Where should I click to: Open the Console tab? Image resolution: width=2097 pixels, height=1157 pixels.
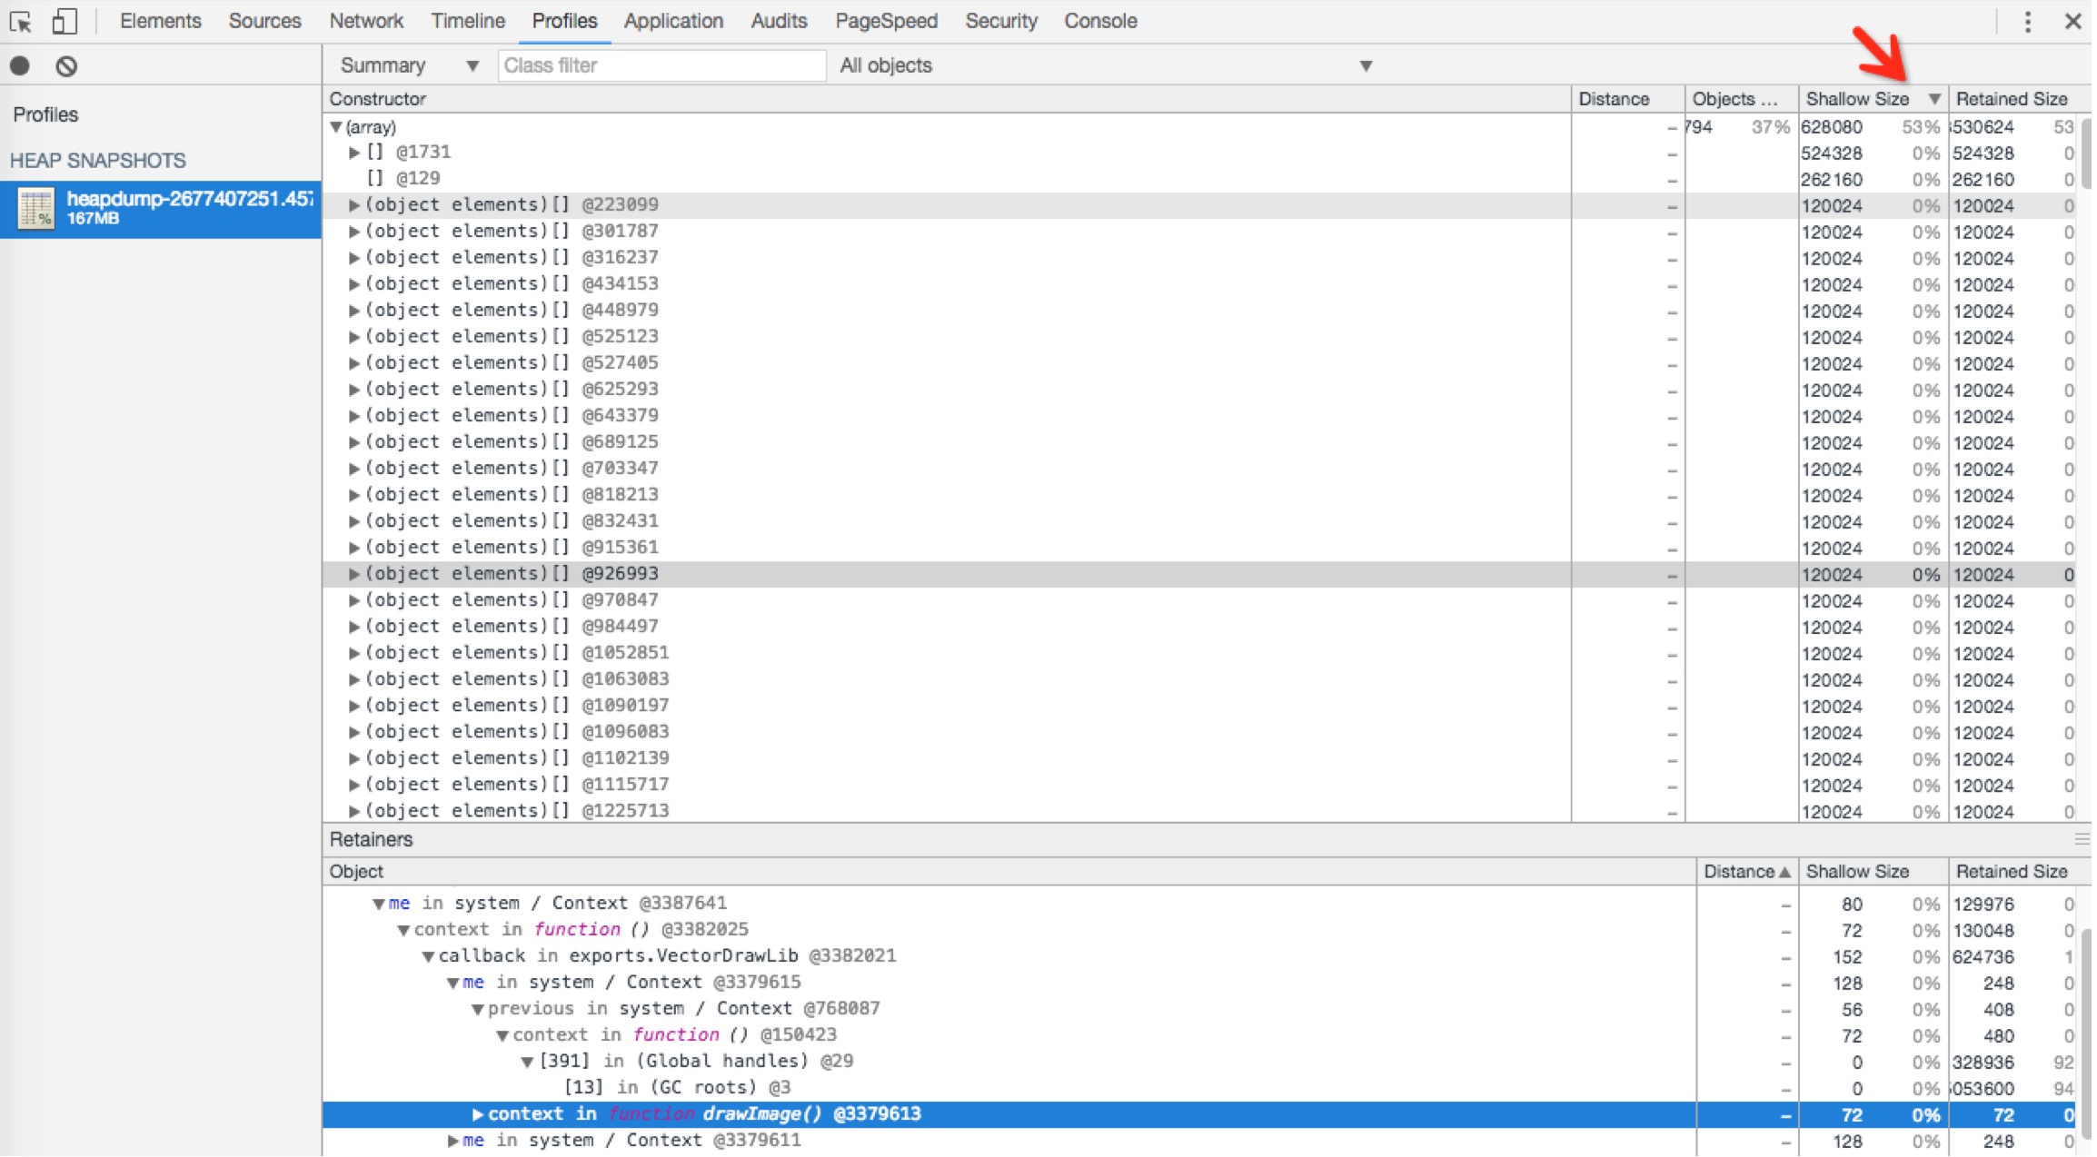[1100, 21]
